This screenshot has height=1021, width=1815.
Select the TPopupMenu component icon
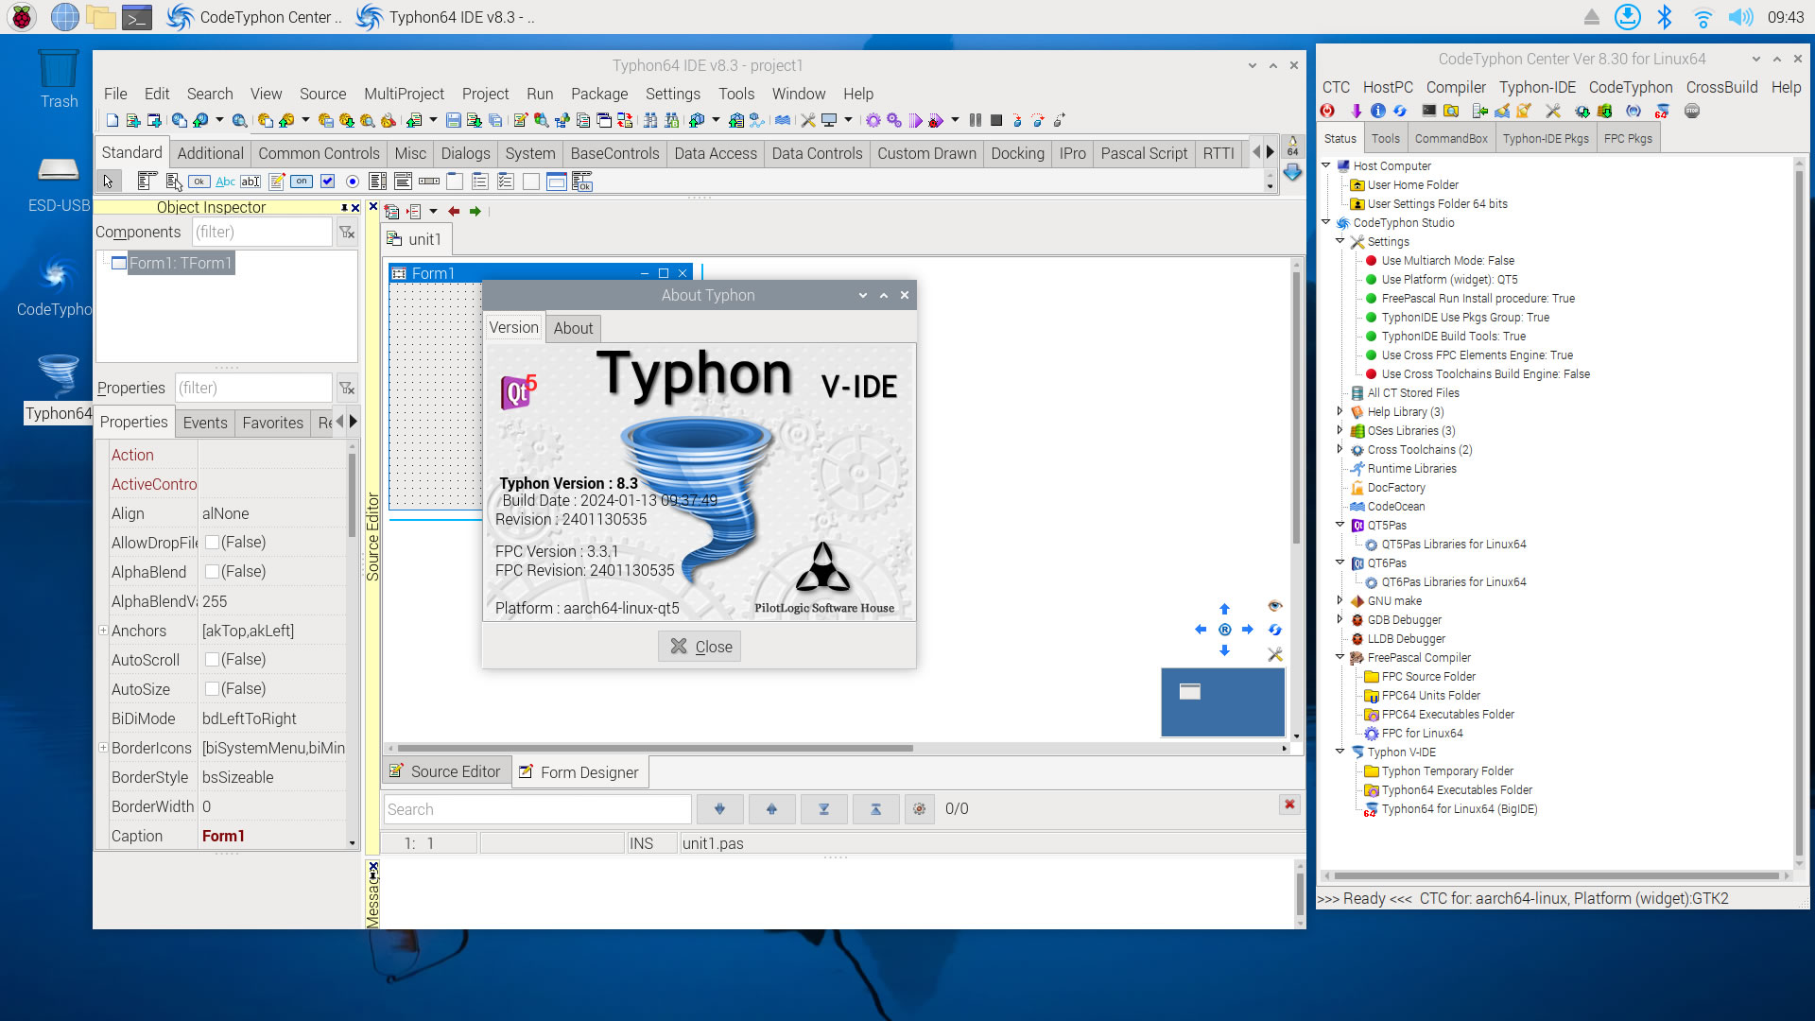173,182
